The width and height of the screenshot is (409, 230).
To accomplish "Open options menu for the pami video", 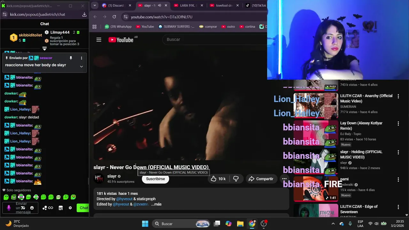I will 398,180.
